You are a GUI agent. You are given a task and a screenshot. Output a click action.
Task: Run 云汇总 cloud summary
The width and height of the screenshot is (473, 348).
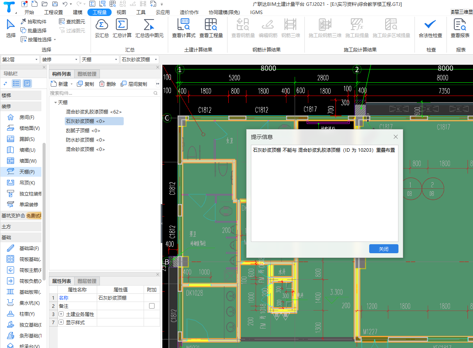tap(102, 28)
